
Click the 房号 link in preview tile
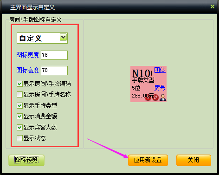[160, 88]
